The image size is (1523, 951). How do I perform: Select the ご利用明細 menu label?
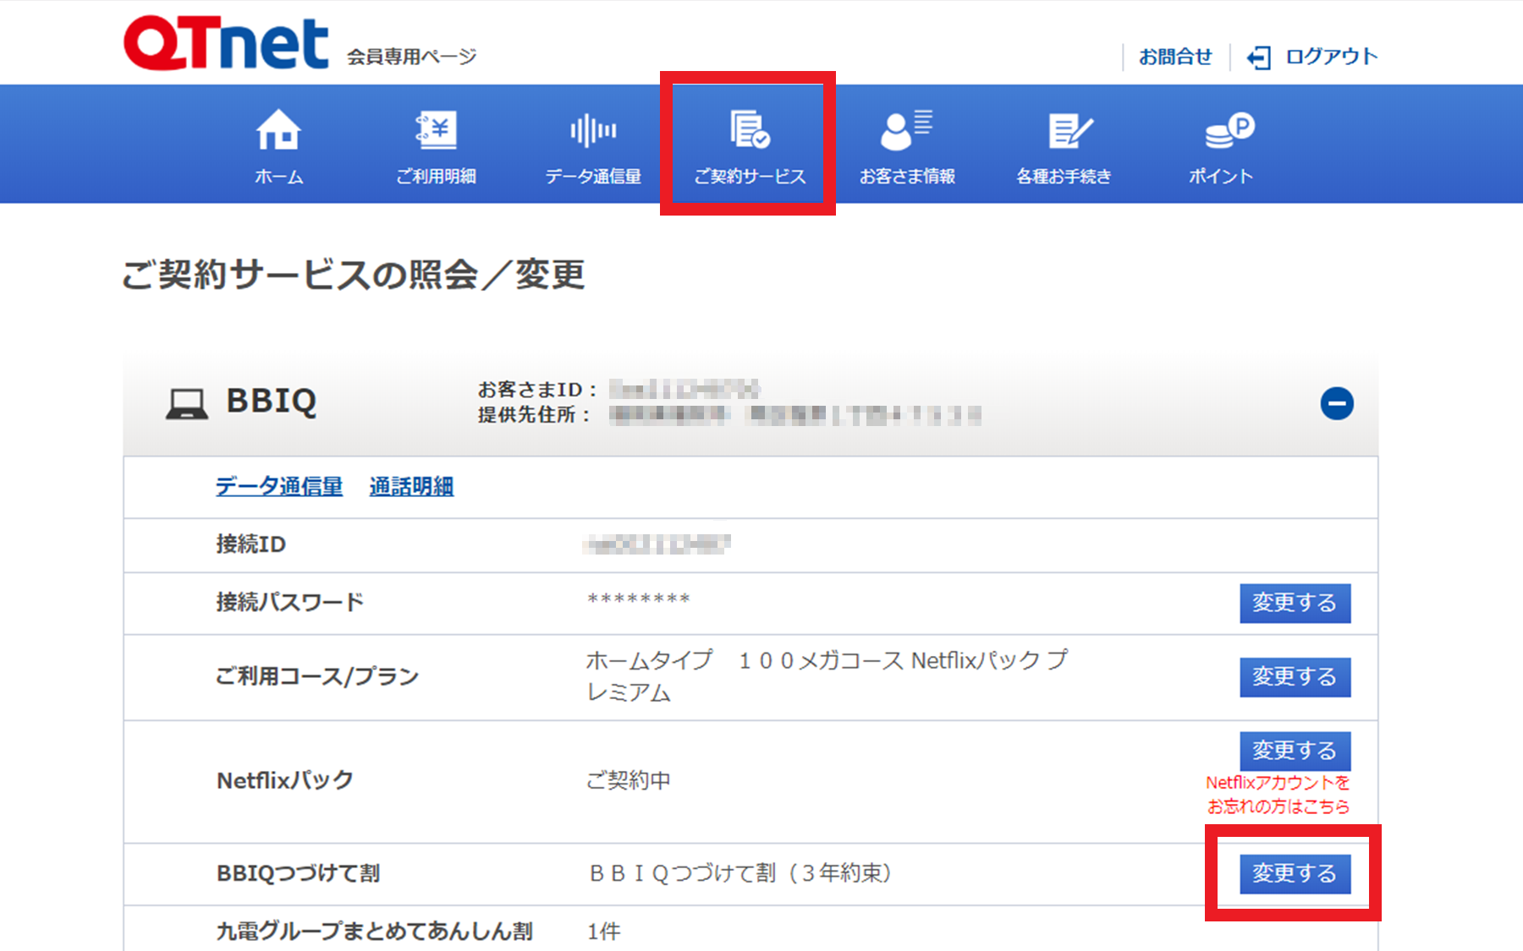click(x=436, y=177)
